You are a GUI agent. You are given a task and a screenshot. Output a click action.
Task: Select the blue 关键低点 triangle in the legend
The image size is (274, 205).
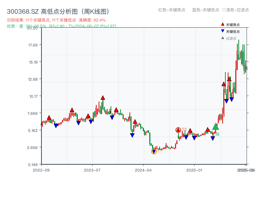coord(222,30)
